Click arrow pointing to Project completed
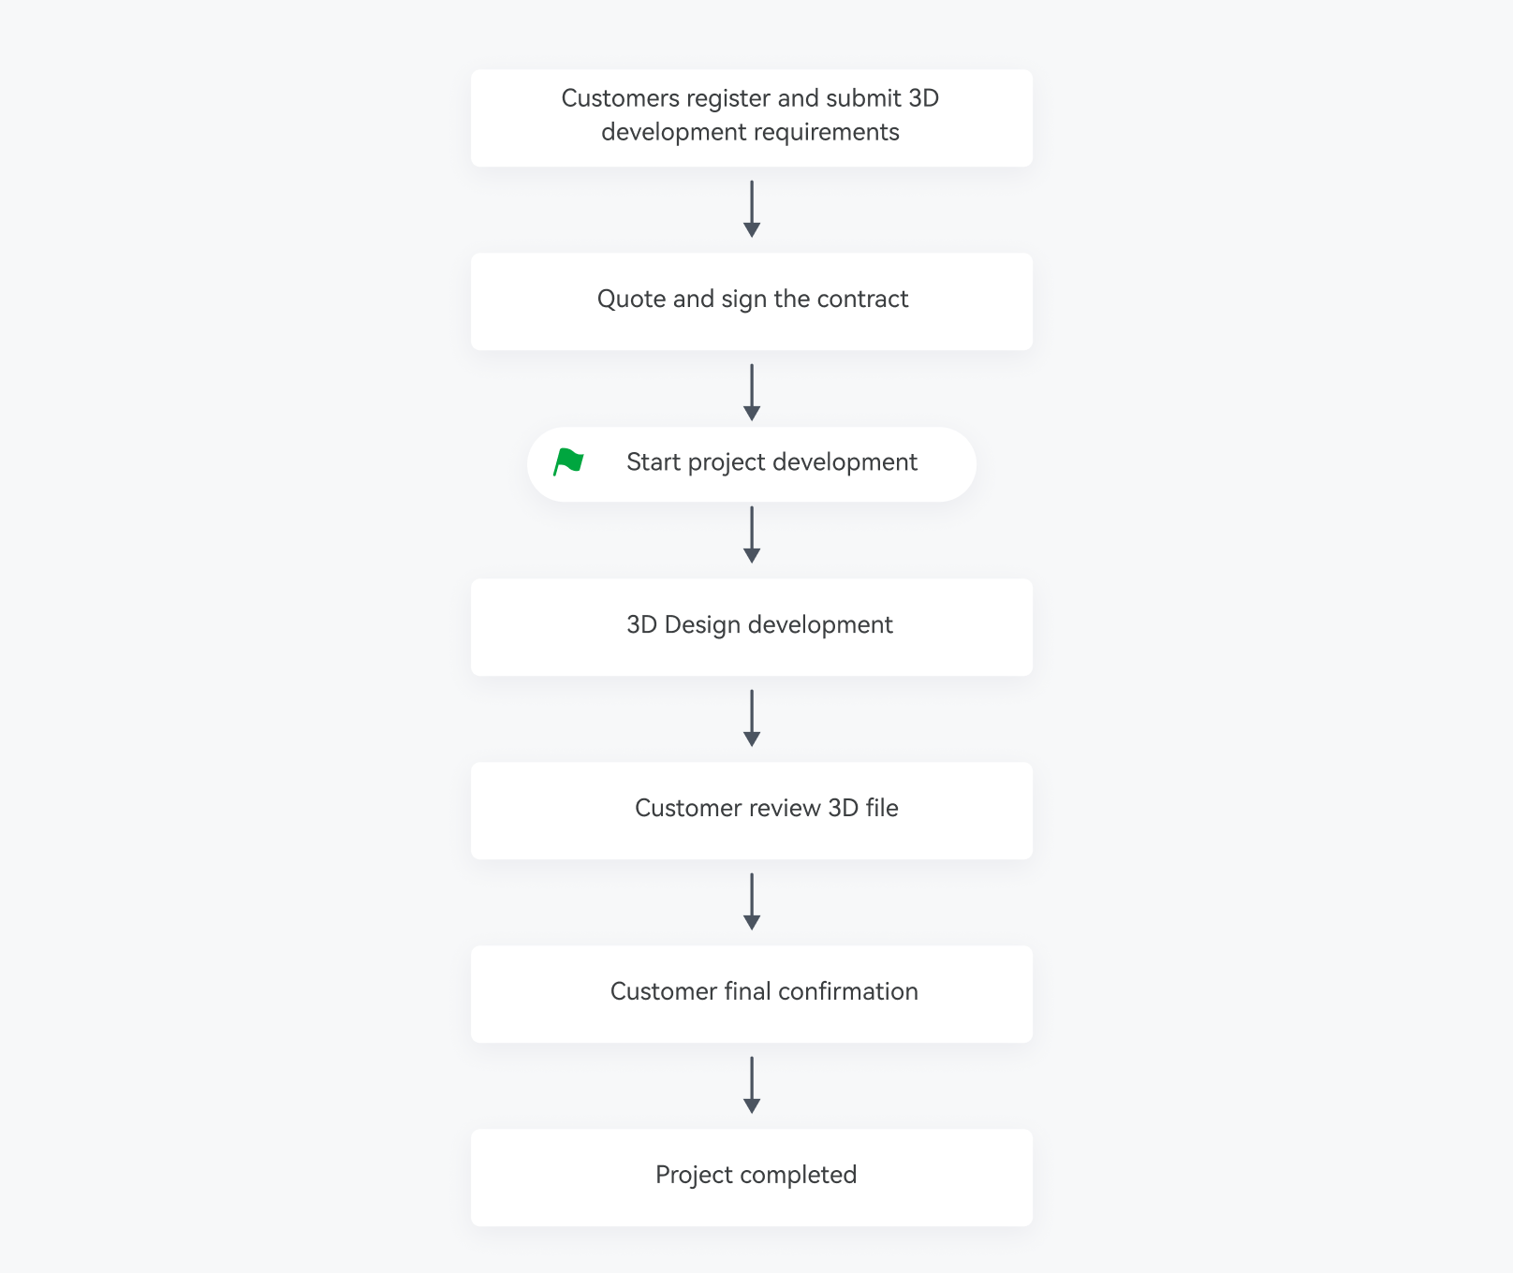Image resolution: width=1513 pixels, height=1273 pixels. point(751,1086)
